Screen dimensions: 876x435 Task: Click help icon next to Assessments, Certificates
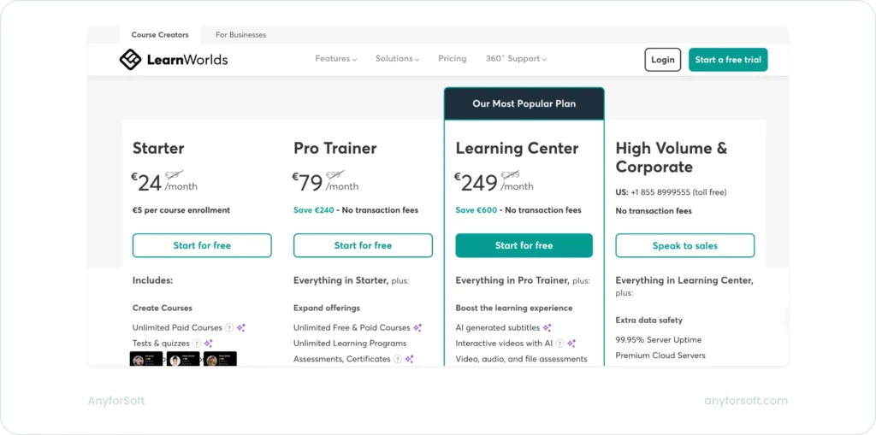397,359
